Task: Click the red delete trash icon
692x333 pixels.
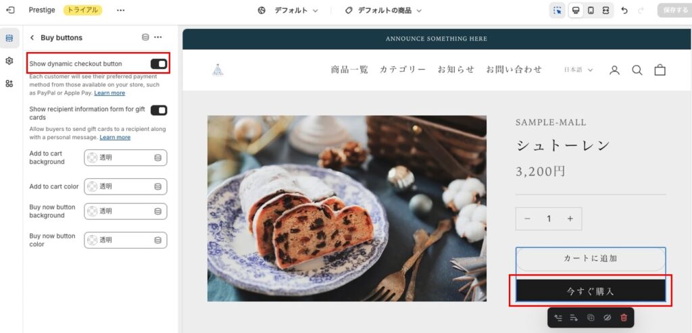Action: coord(624,317)
